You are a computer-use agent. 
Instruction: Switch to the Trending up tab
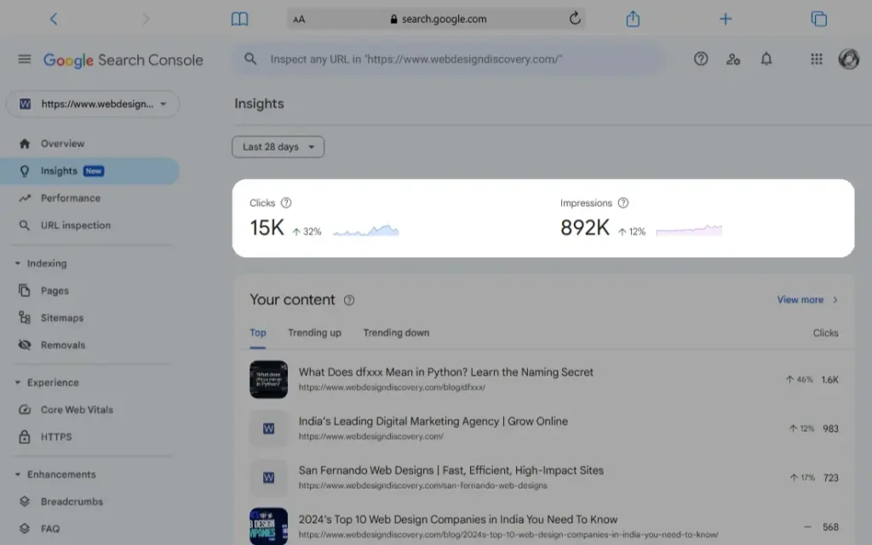click(x=314, y=333)
